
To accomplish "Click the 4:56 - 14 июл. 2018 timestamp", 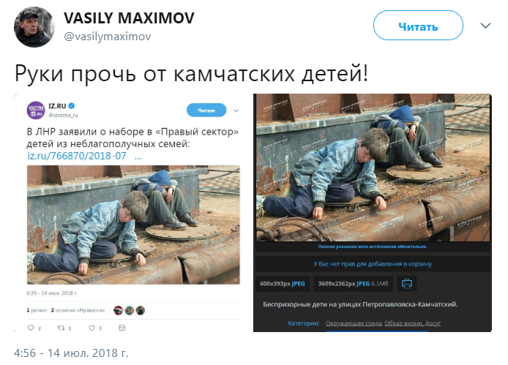I will [71, 353].
